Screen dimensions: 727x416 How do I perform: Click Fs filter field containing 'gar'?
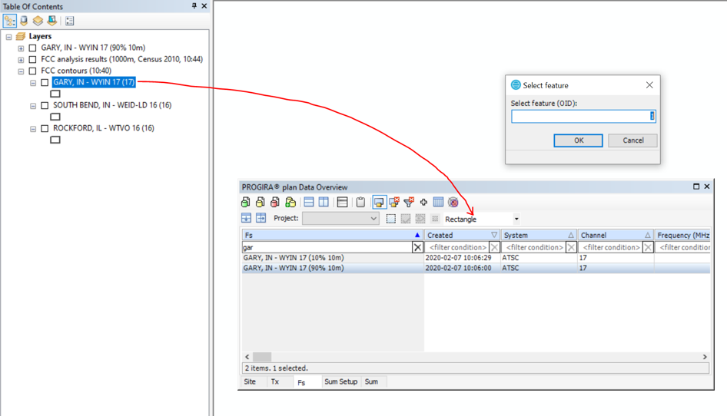[x=327, y=247]
